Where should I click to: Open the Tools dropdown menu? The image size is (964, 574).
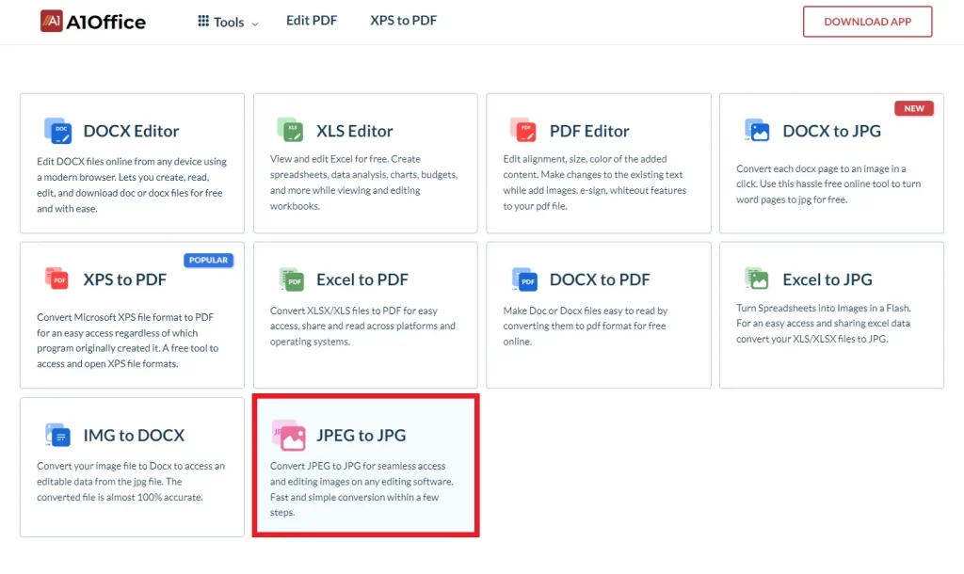coord(226,21)
